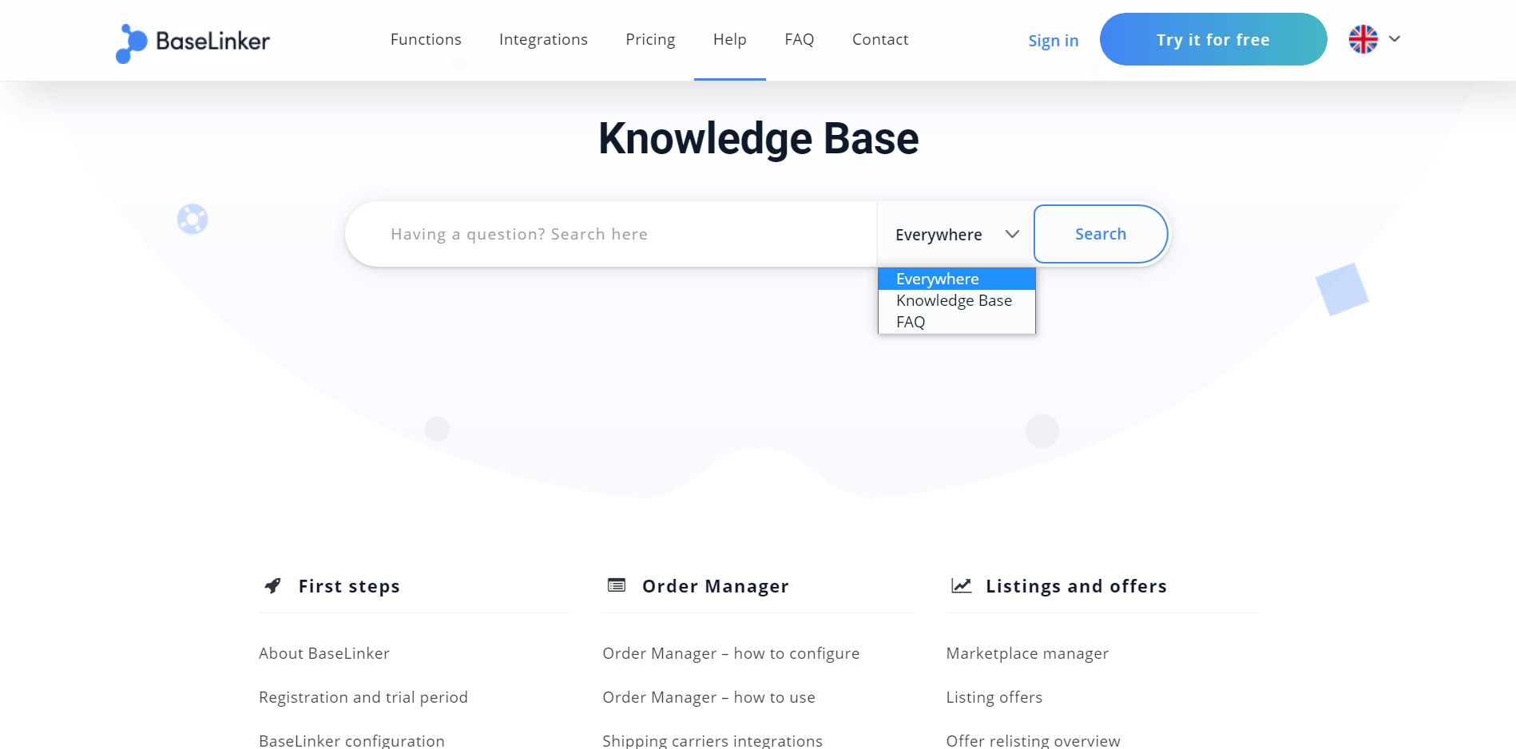Screen dimensions: 1516x749
Task: Open the Order Manager section heading
Action: click(x=716, y=586)
